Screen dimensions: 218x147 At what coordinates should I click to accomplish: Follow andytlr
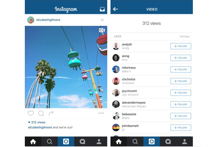[181, 46]
